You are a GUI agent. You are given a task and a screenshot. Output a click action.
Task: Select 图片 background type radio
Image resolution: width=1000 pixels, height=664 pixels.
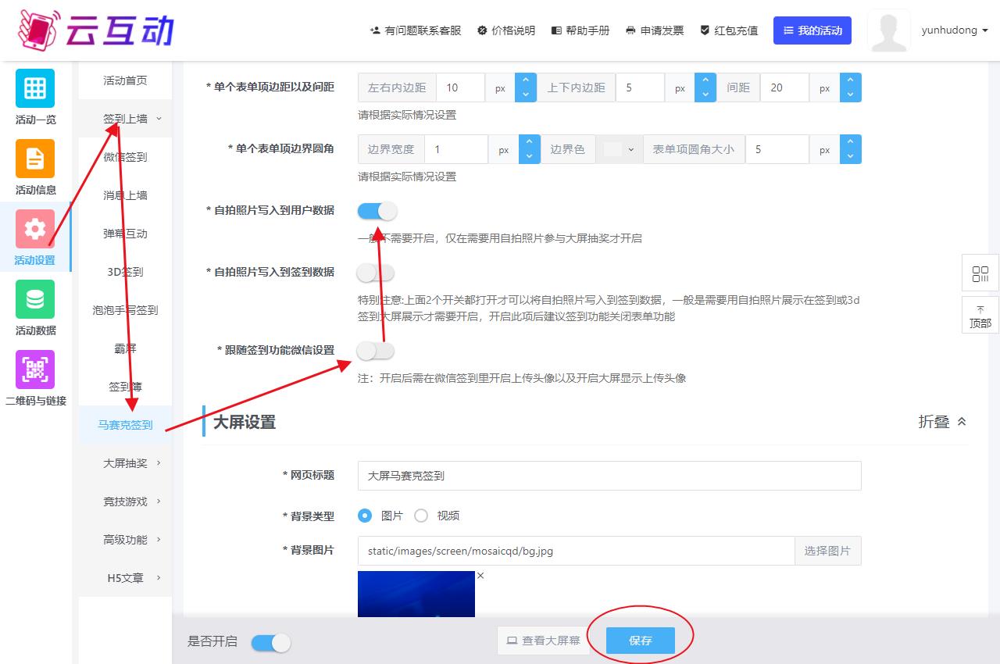[365, 516]
